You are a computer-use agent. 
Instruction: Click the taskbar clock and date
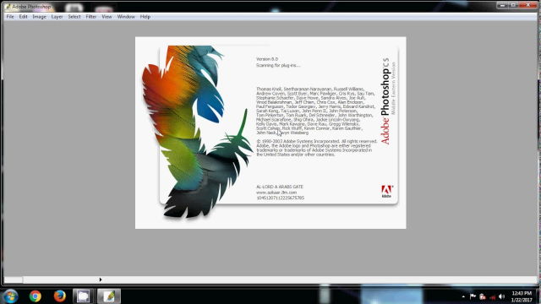(522, 296)
